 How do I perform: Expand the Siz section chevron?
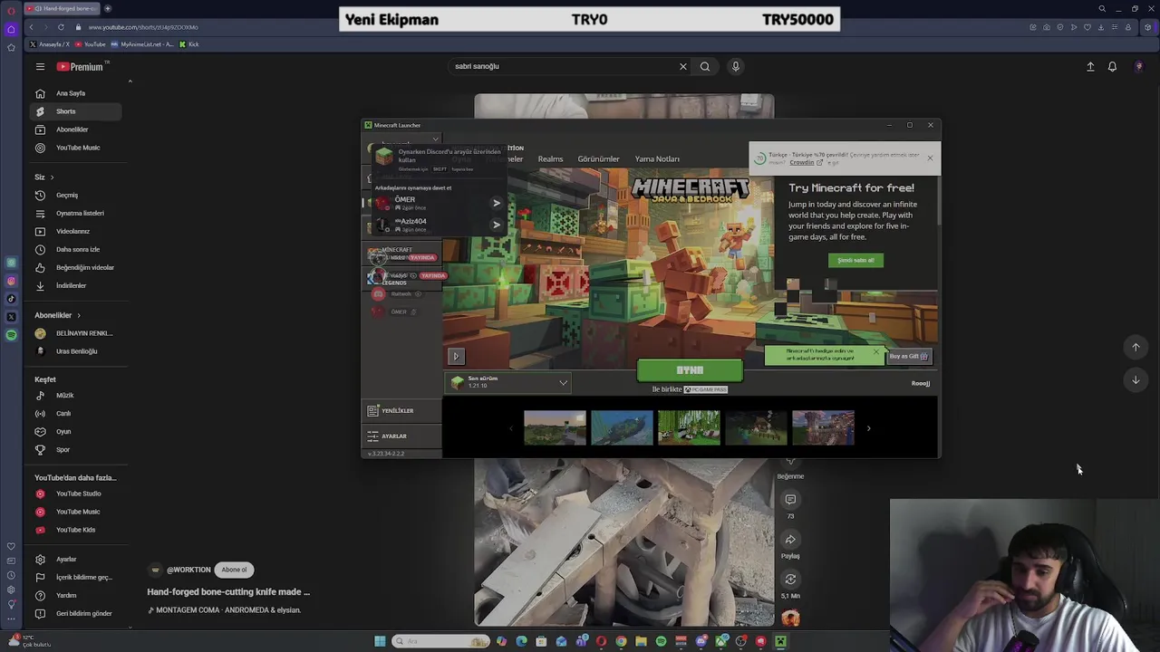click(x=52, y=177)
